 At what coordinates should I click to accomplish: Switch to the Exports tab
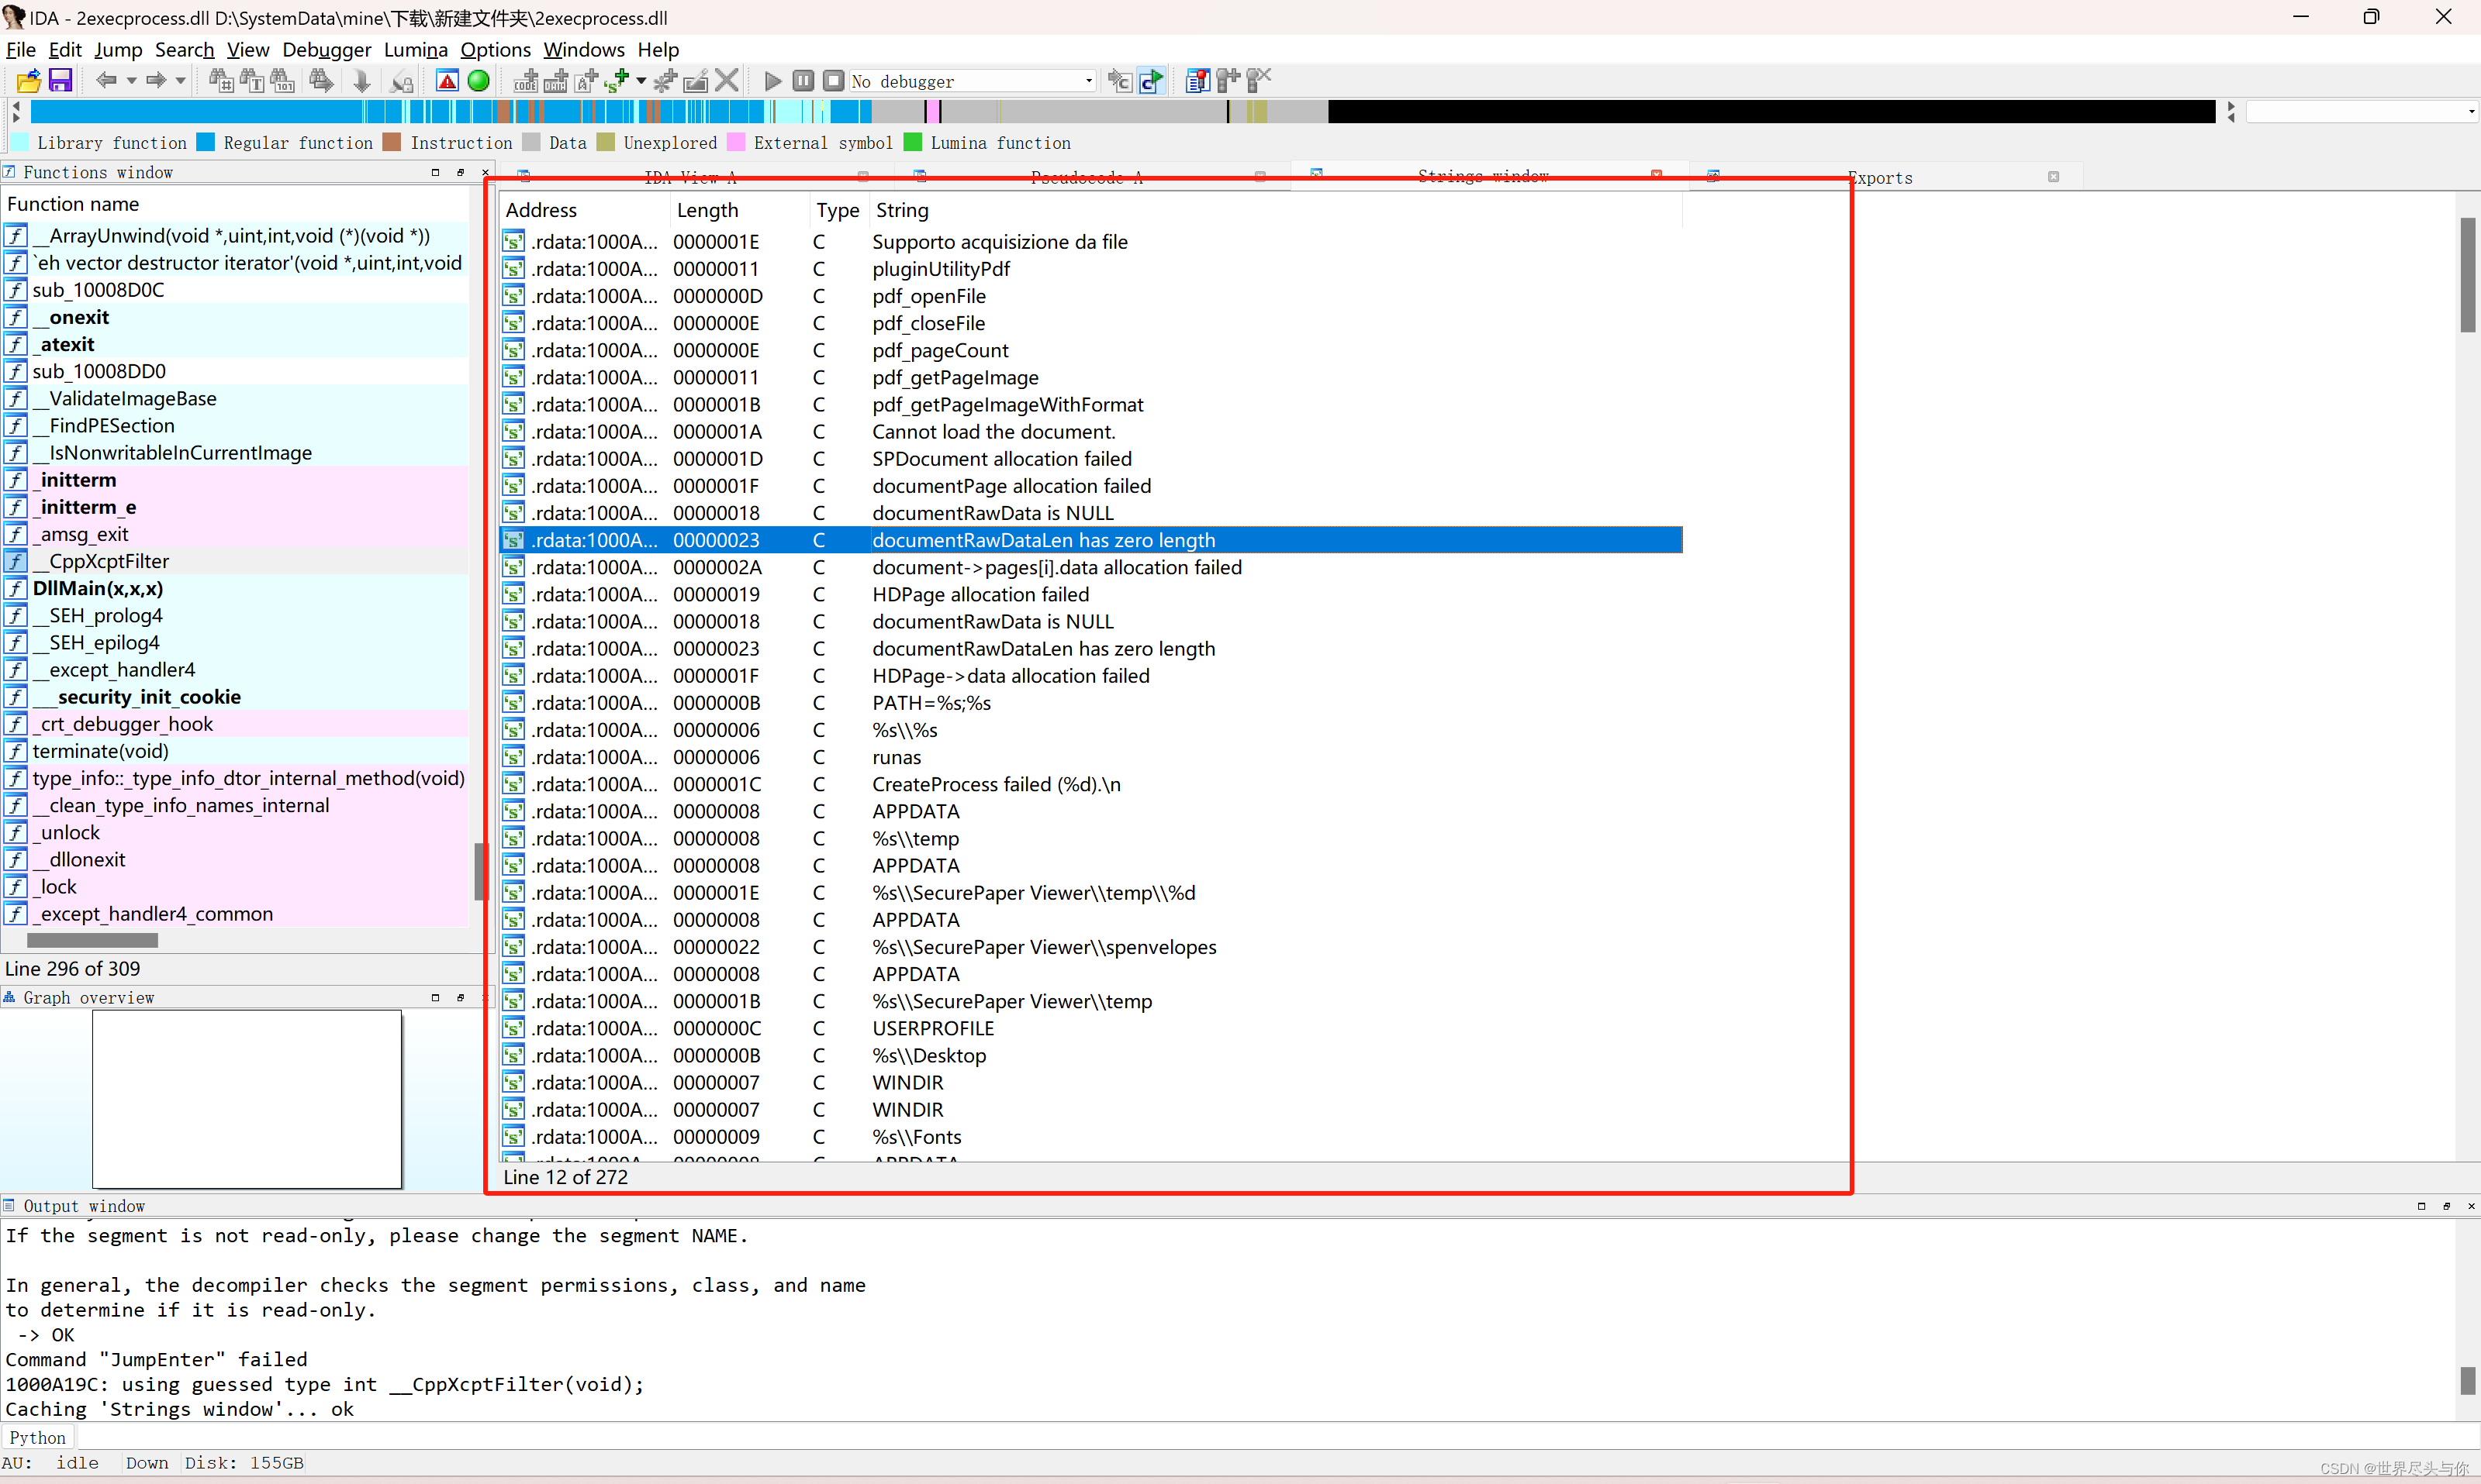[x=1879, y=178]
